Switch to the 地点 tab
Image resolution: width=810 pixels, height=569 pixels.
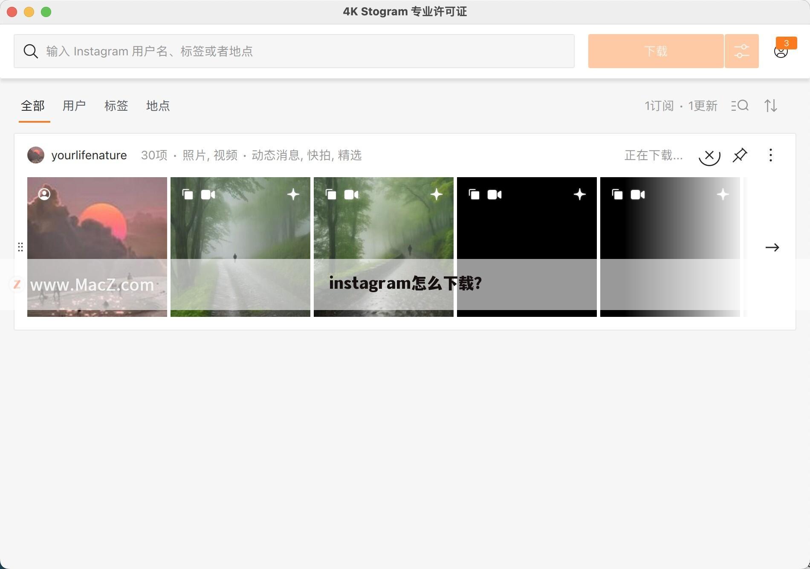[x=158, y=106]
